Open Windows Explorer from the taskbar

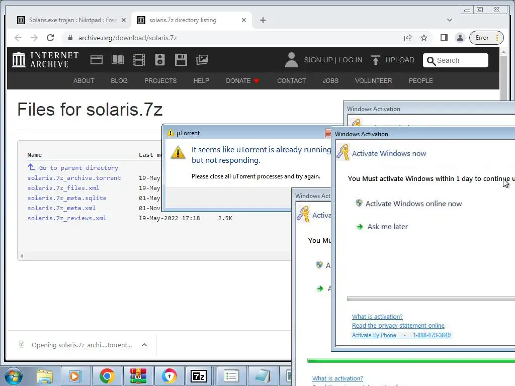tap(45, 376)
